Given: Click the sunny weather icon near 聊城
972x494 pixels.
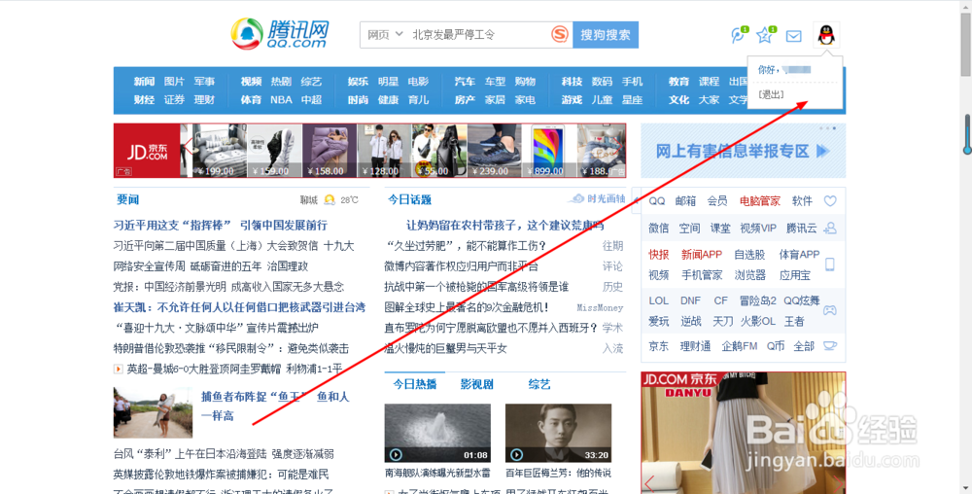Looking at the screenshot, I should point(330,199).
